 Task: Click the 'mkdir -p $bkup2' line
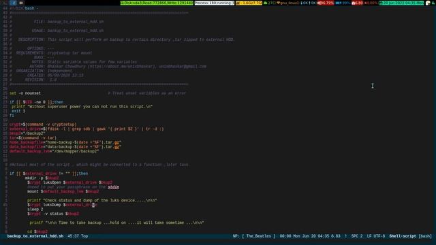tap(42, 178)
